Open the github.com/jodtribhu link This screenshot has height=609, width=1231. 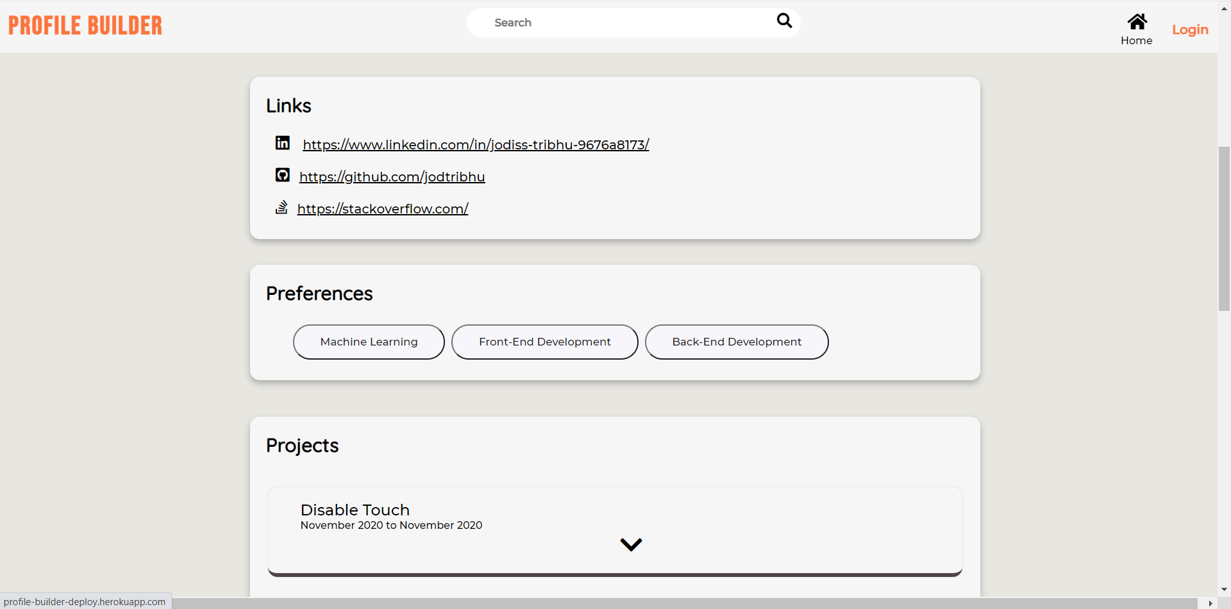click(x=392, y=176)
